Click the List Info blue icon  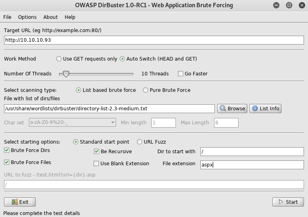[x=255, y=108]
